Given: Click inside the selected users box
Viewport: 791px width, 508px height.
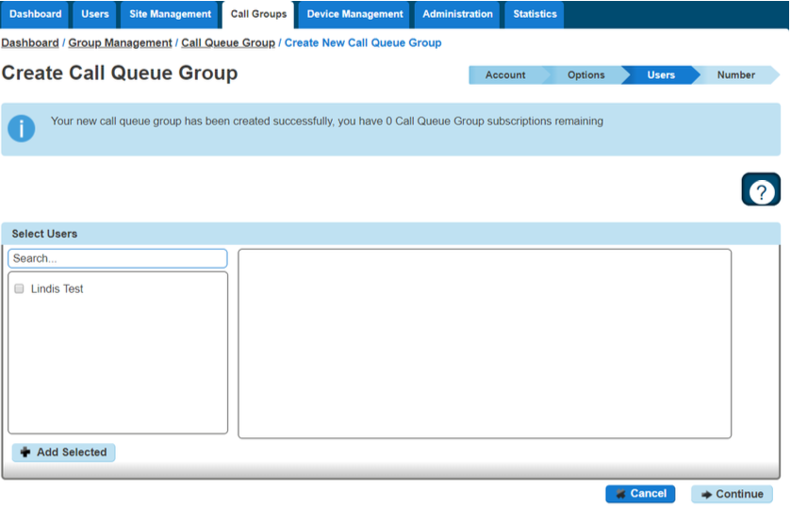Looking at the screenshot, I should pyautogui.click(x=485, y=344).
